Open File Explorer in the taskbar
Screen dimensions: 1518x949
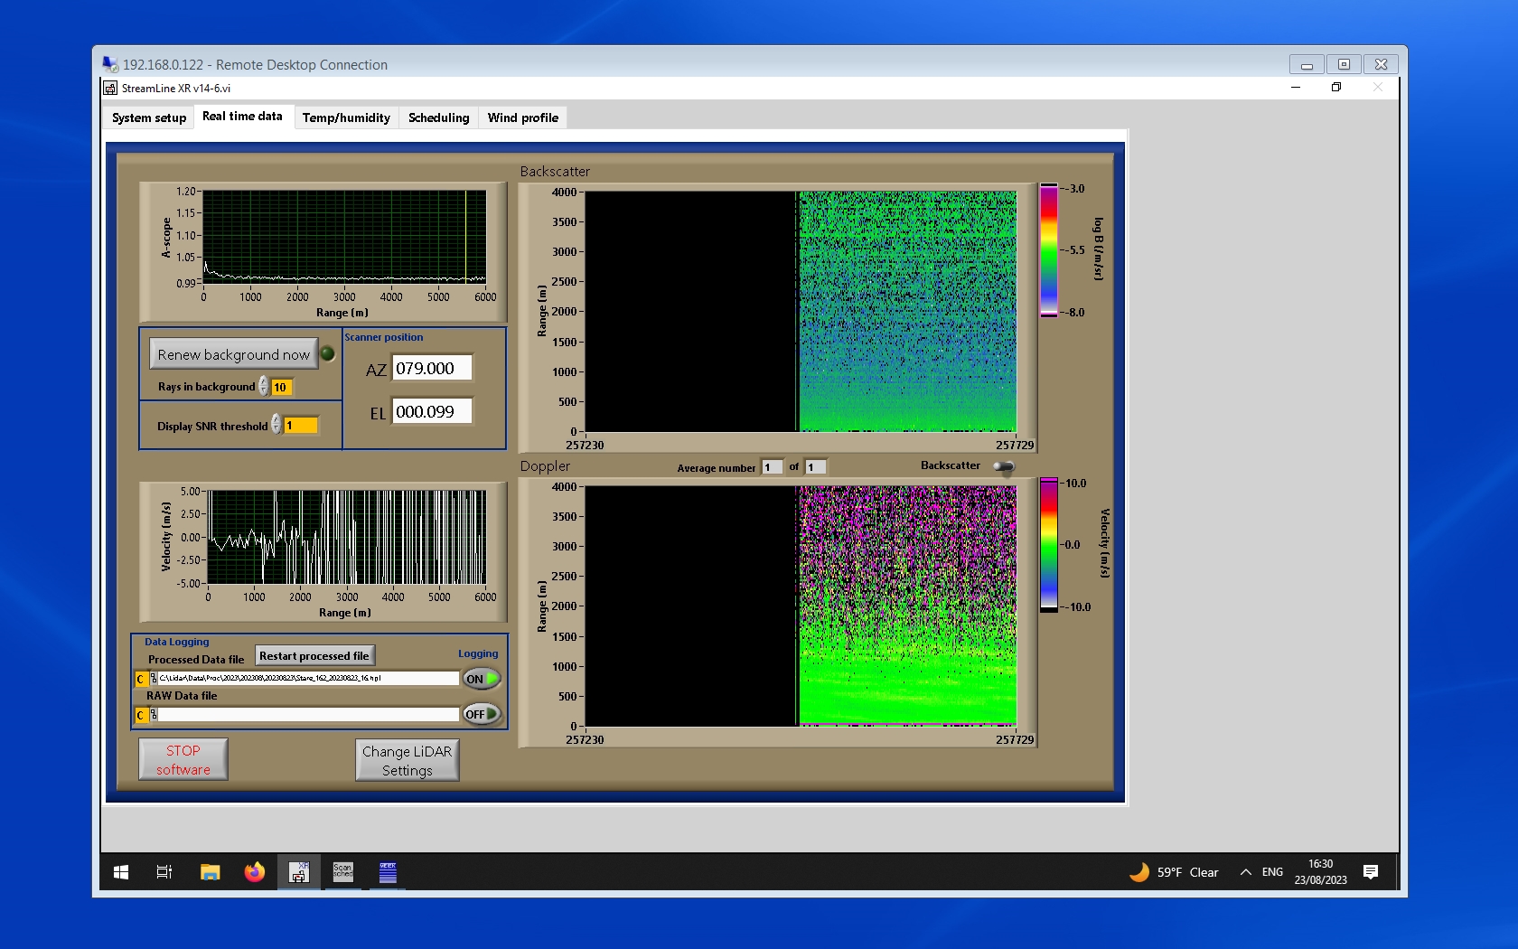211,872
